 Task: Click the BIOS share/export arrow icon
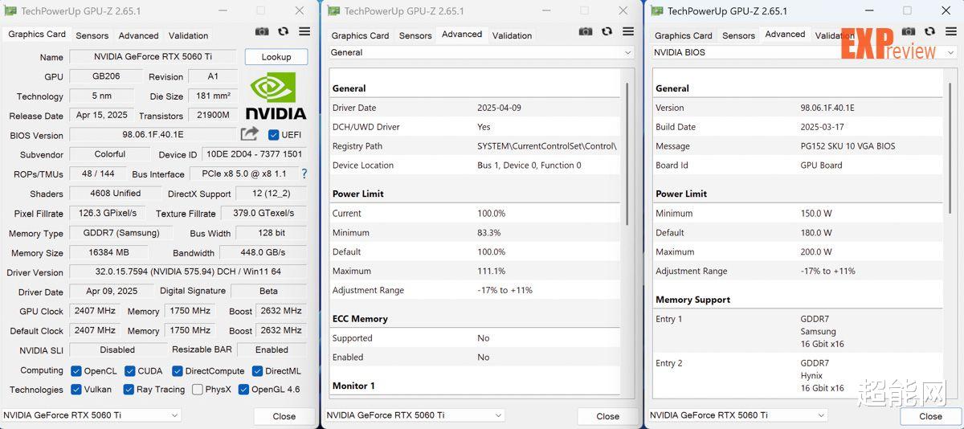(250, 134)
